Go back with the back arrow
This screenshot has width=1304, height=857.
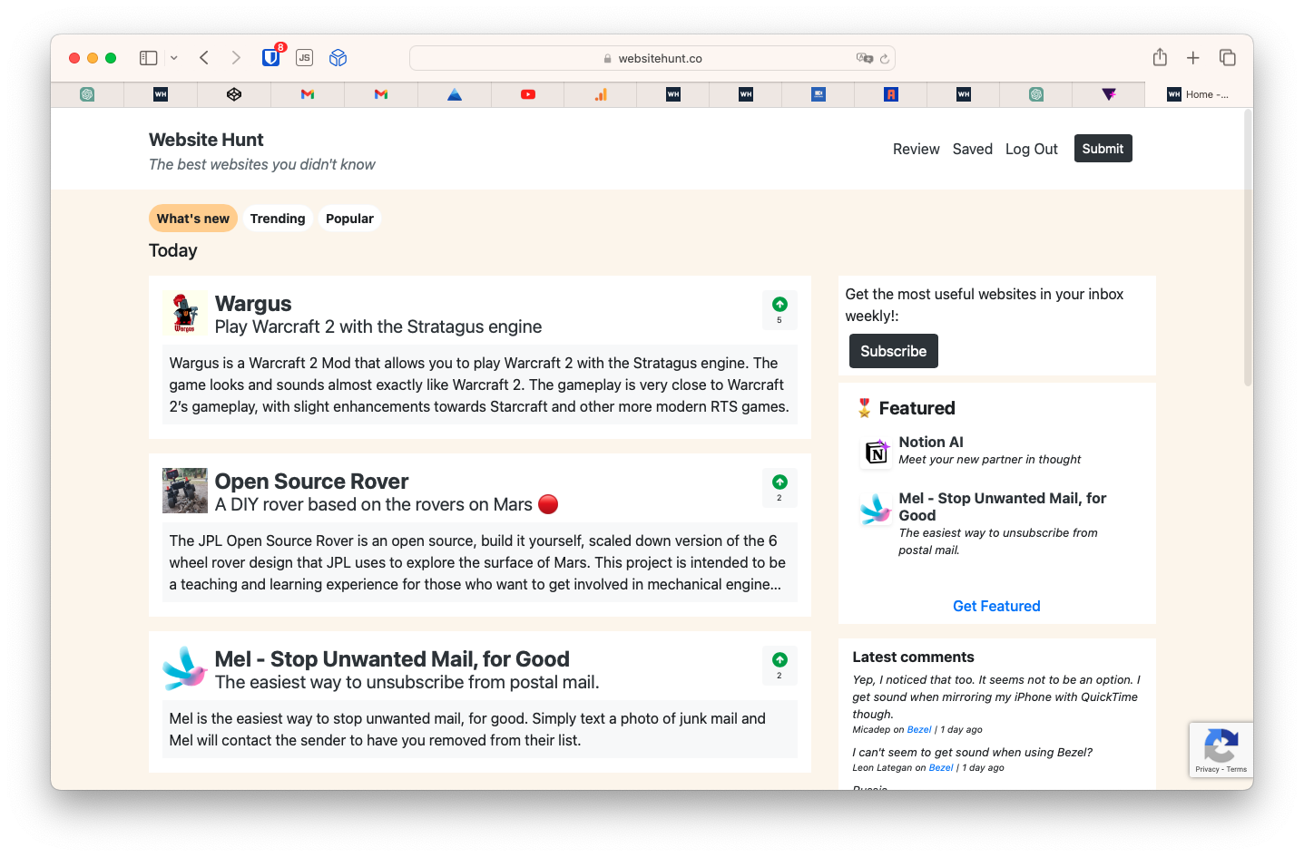(x=204, y=58)
